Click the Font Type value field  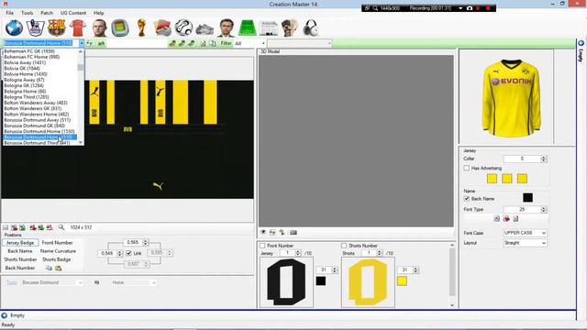(522, 210)
